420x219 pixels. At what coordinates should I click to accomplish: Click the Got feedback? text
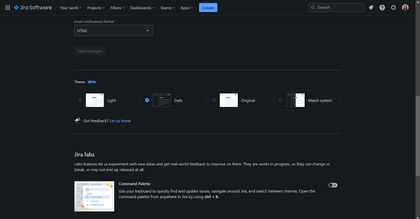pos(96,121)
